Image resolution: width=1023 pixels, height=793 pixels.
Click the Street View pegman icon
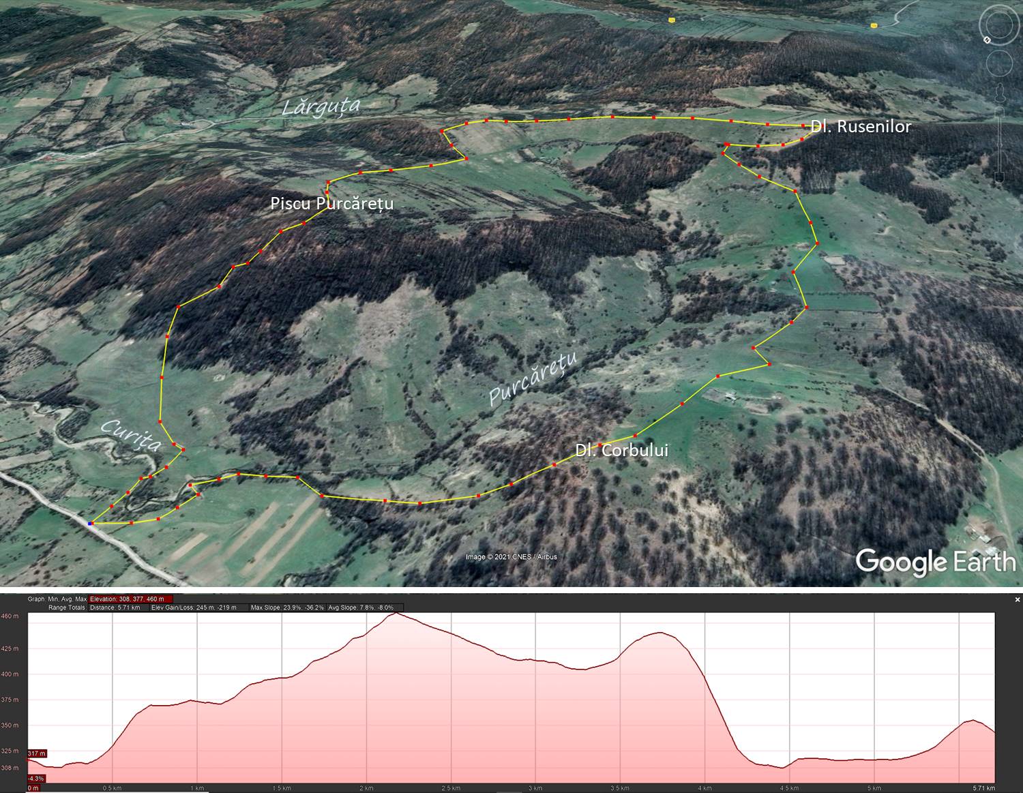[x=1000, y=93]
